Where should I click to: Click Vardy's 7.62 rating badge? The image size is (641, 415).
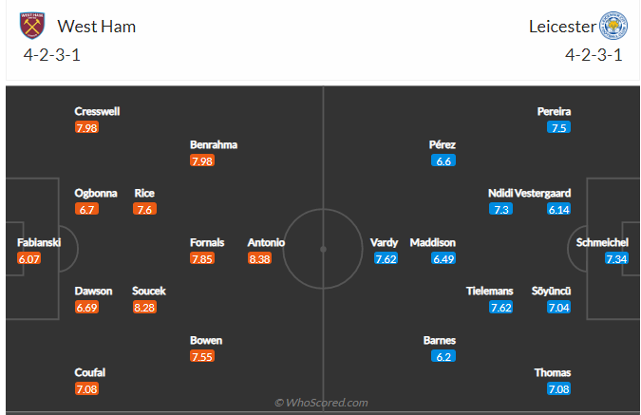click(385, 257)
